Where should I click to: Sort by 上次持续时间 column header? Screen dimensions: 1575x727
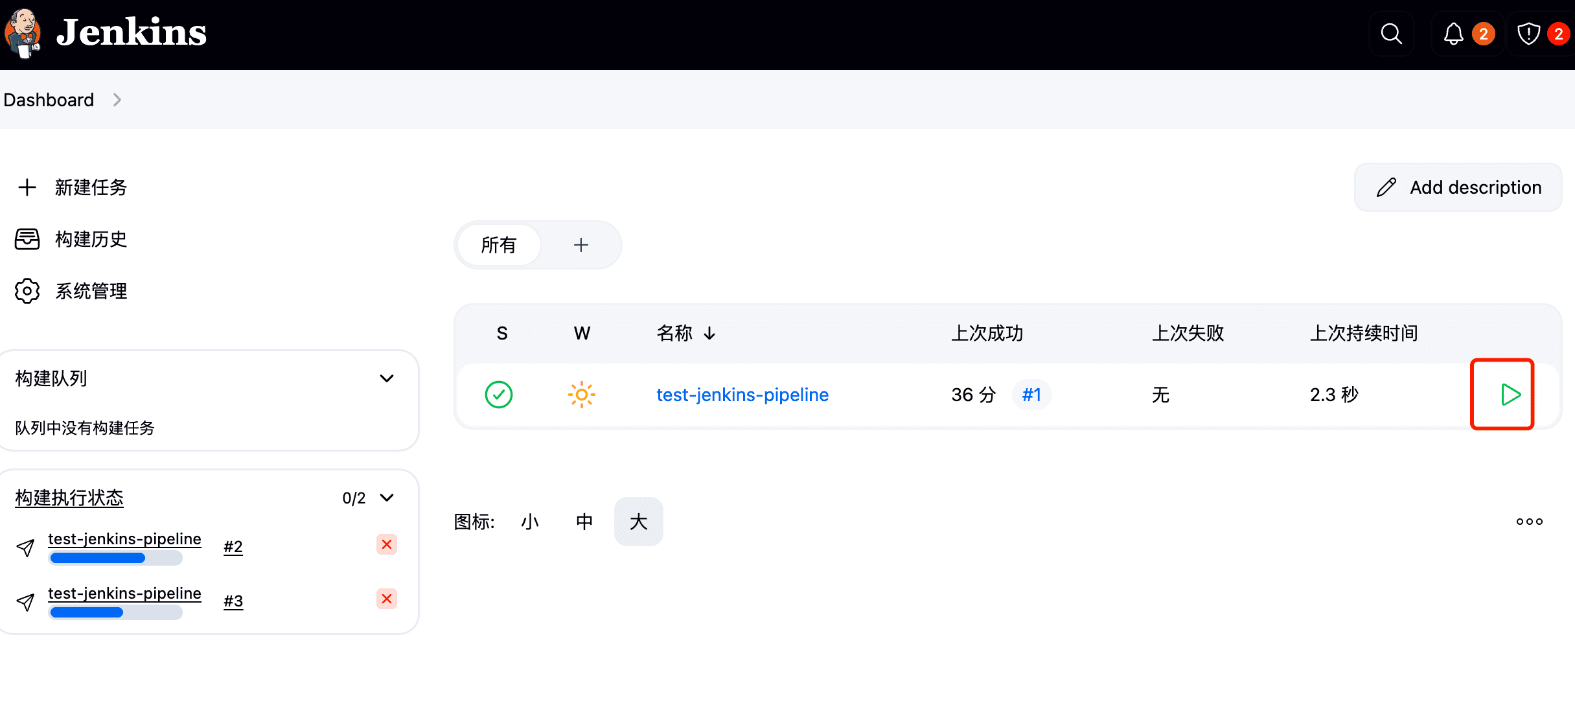tap(1364, 333)
